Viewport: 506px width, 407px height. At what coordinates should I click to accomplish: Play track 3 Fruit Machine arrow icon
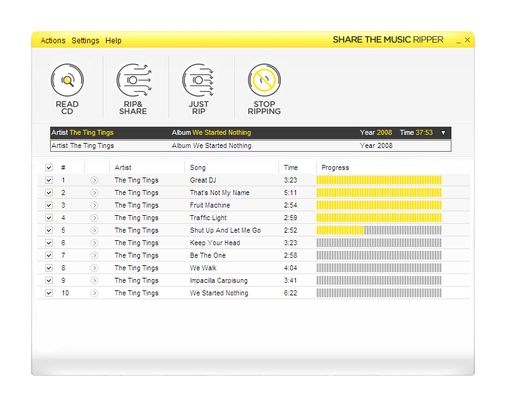[94, 205]
